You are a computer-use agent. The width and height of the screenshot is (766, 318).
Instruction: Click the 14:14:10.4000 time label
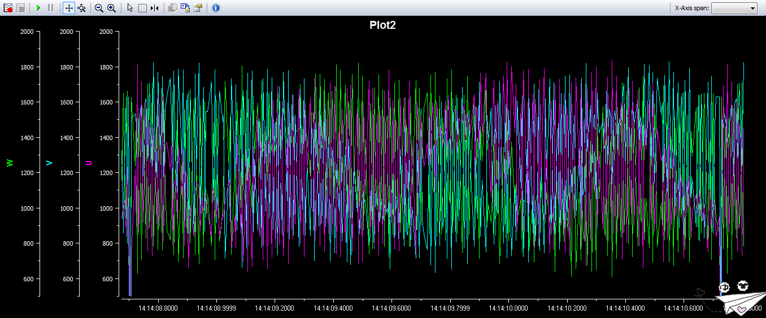click(x=625, y=308)
